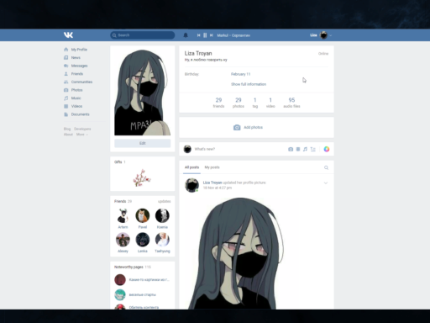Viewport: 430px width, 323px height.
Task: Open the веселые старты page
Action: pos(142,295)
